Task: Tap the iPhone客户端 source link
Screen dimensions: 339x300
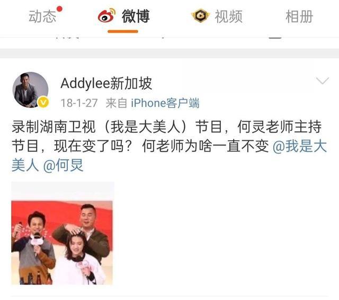Action: 165,103
